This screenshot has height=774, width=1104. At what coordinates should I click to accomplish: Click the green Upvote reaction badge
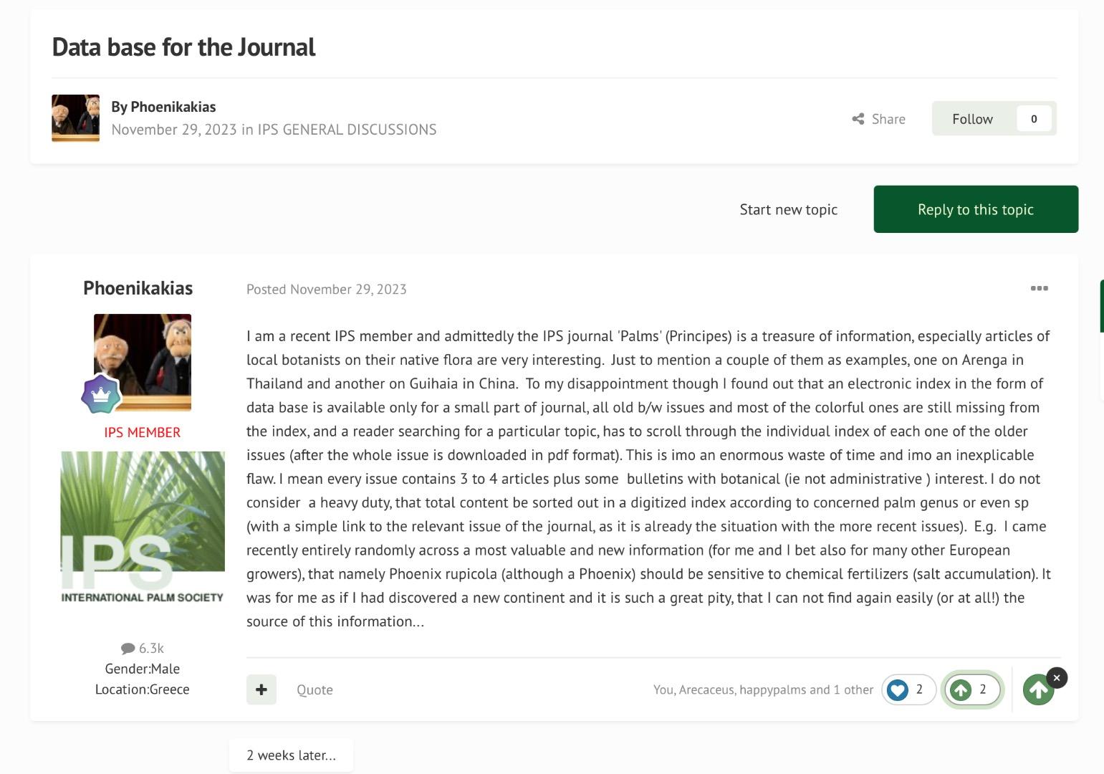(x=961, y=689)
